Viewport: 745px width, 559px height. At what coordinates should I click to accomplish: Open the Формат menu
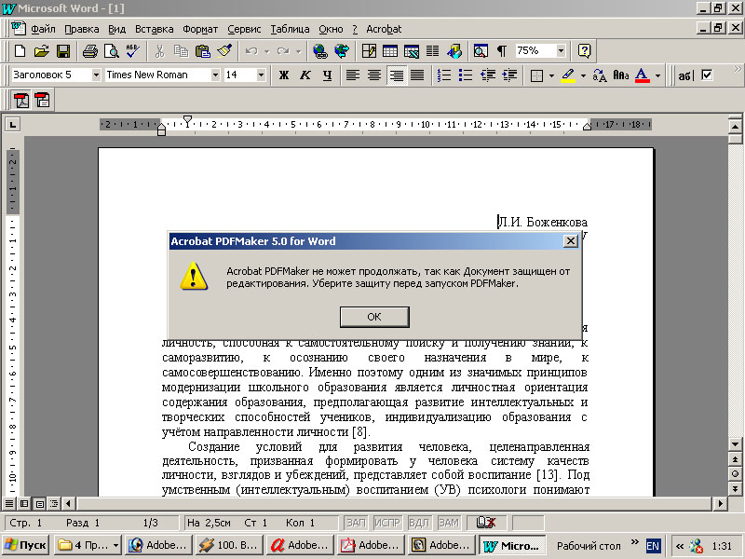click(x=200, y=29)
